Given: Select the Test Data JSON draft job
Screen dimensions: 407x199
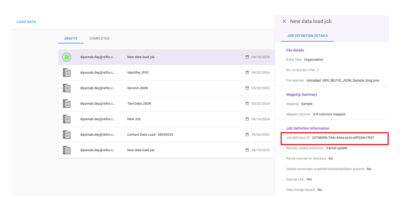Looking at the screenshot, I should pyautogui.click(x=166, y=104).
